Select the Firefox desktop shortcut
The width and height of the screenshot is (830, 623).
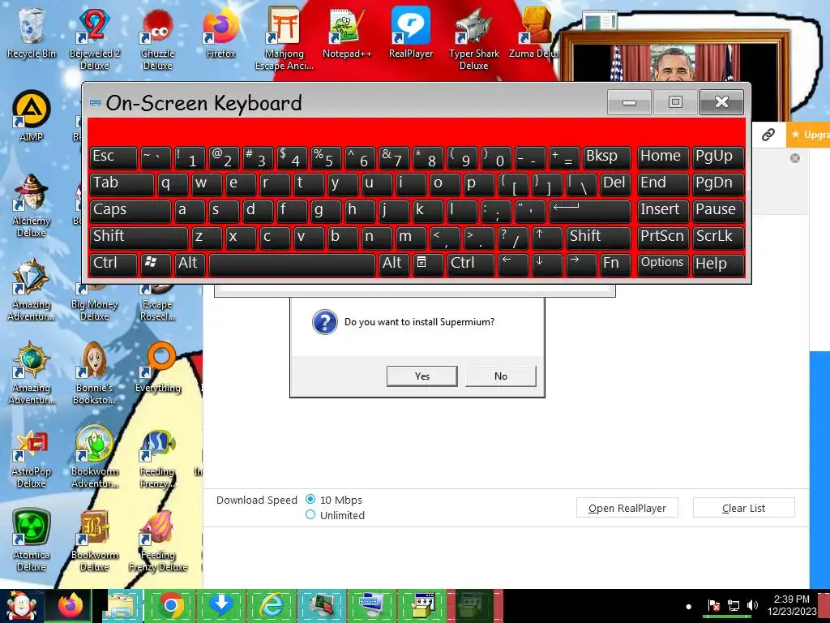pos(221,32)
